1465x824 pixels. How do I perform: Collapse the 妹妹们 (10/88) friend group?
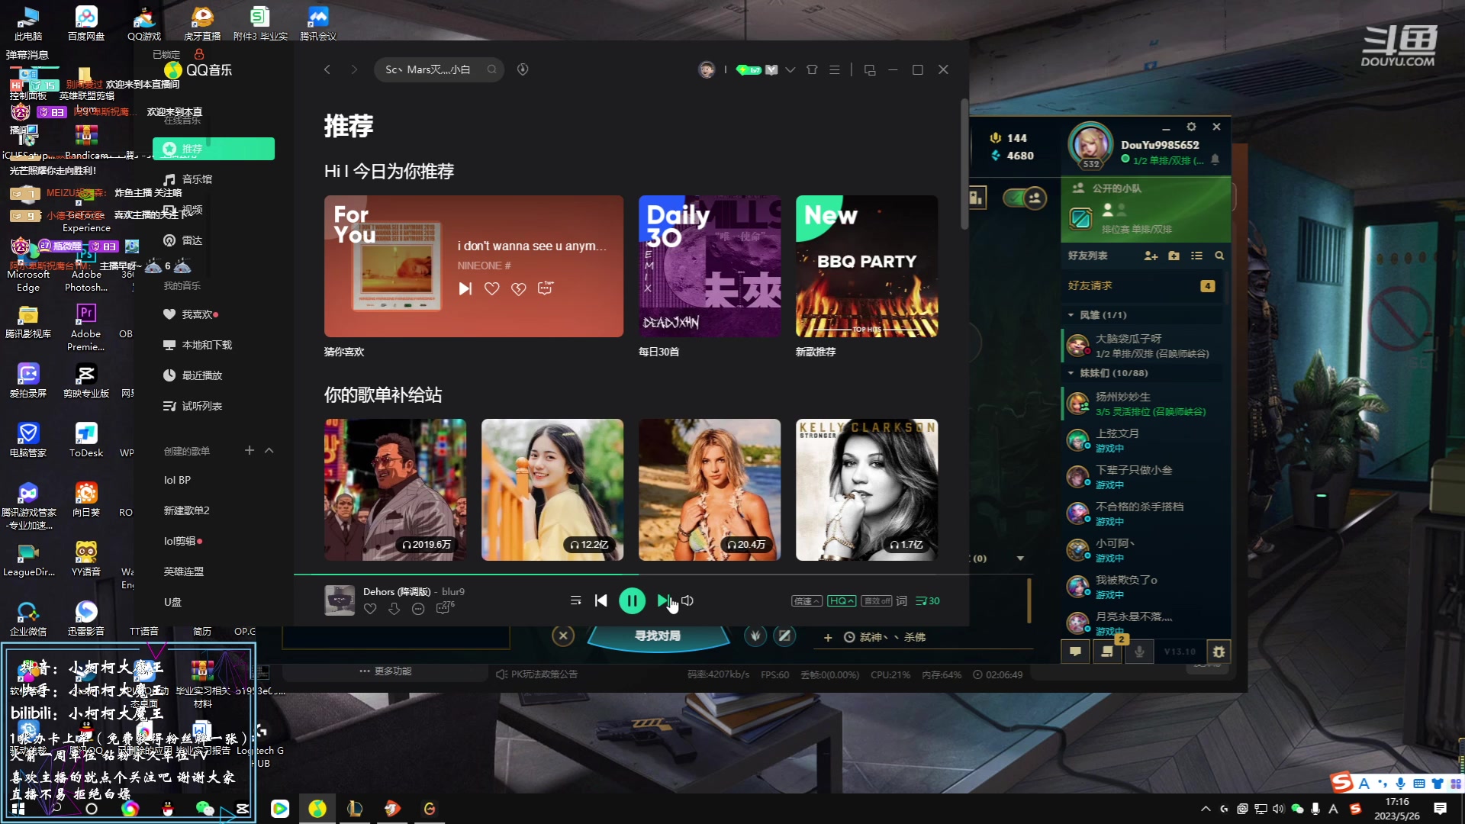click(x=1071, y=373)
